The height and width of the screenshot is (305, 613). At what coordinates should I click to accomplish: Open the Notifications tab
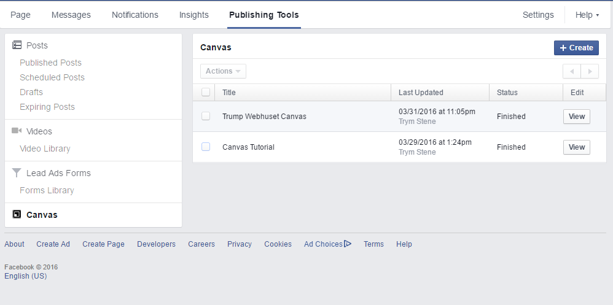[x=135, y=15]
